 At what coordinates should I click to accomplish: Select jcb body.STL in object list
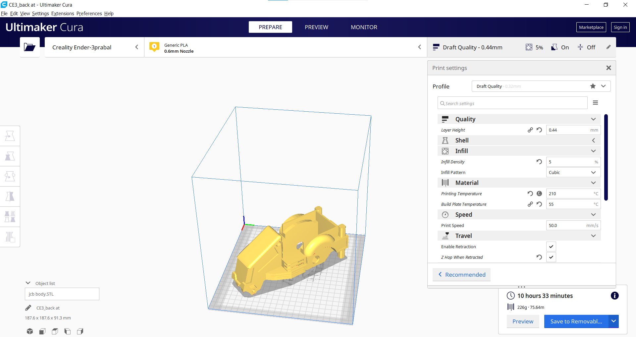(62, 294)
